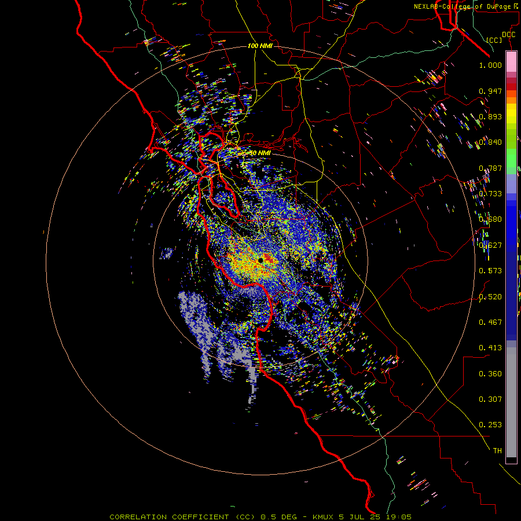This screenshot has width=521, height=521.
Task: Pick the bright green swatch on the color bar
Action: 511,157
